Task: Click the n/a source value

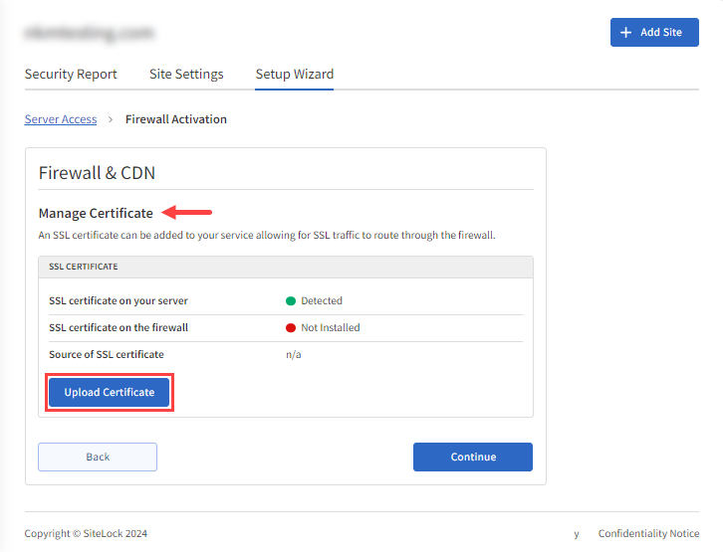Action: coord(294,354)
